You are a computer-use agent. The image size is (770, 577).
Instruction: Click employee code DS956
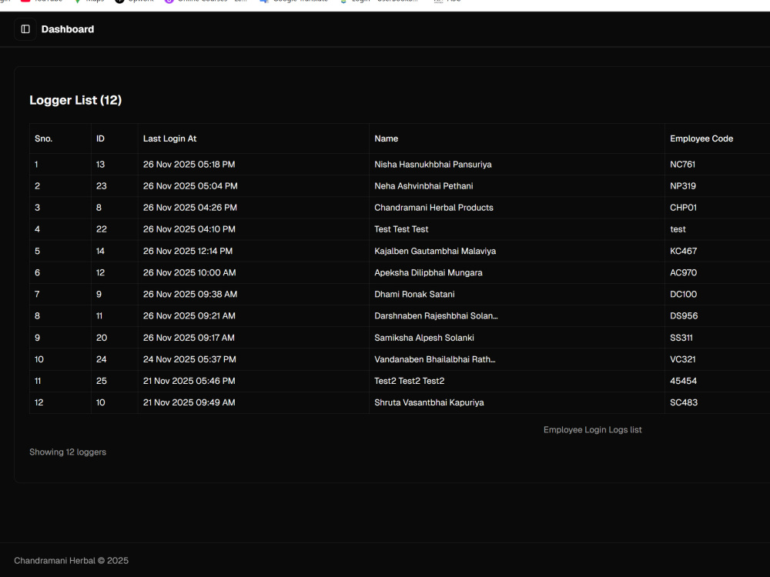coord(684,316)
